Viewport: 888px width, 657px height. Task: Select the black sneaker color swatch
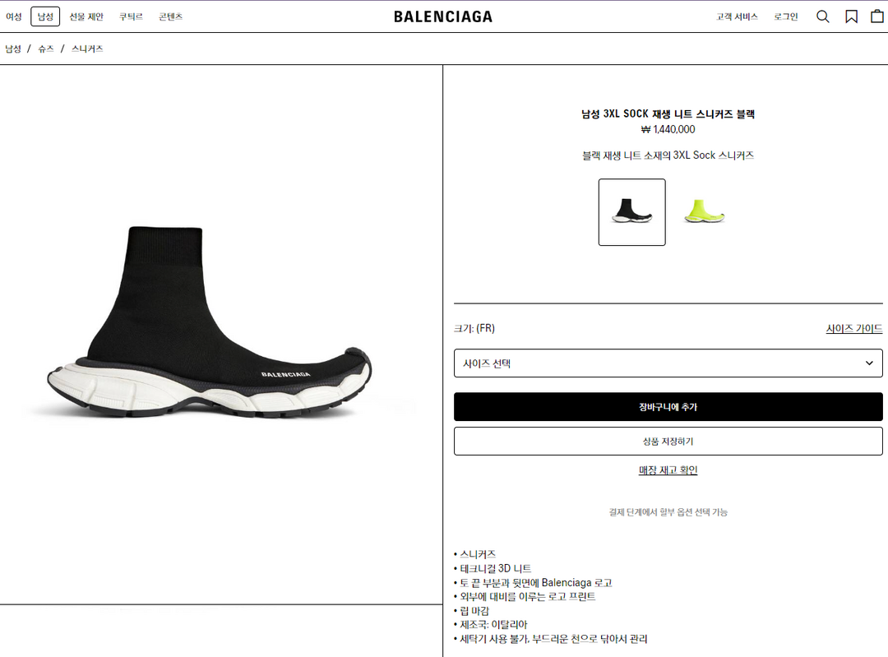coord(631,212)
